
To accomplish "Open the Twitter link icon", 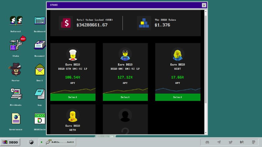I will (x=231, y=142).
